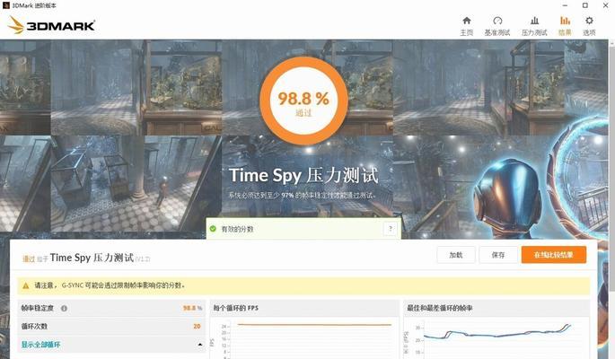
Task: Go to the Home (主页) tab
Action: (x=466, y=26)
